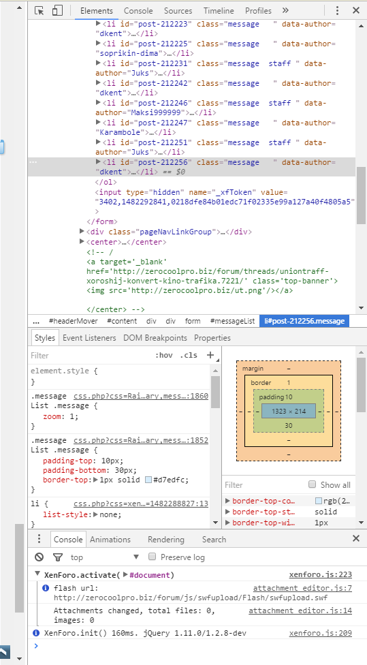The width and height of the screenshot is (367, 665).
Task: Expand the list-style shorthand triangle
Action: [95, 514]
